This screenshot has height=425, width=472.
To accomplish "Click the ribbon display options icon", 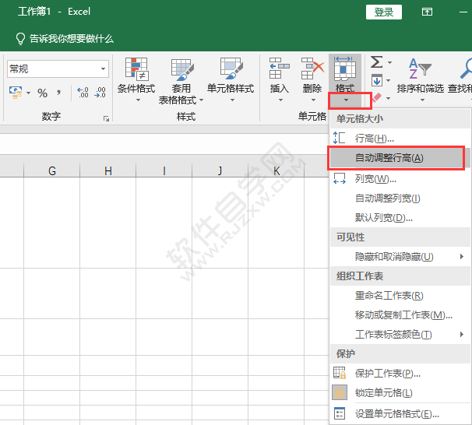I will pyautogui.click(x=427, y=12).
